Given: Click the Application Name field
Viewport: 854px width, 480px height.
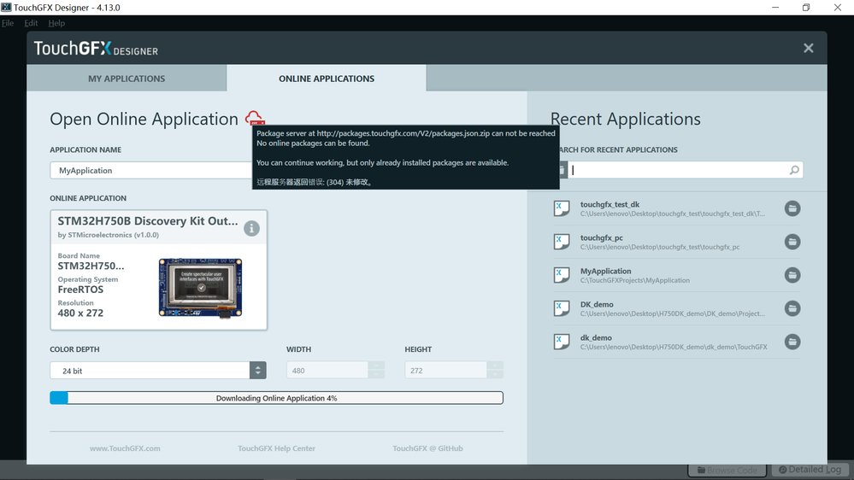Looking at the screenshot, I should [150, 170].
